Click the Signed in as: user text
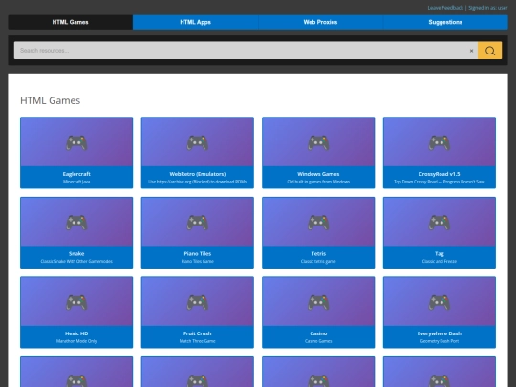This screenshot has height=387, width=516. (x=488, y=8)
